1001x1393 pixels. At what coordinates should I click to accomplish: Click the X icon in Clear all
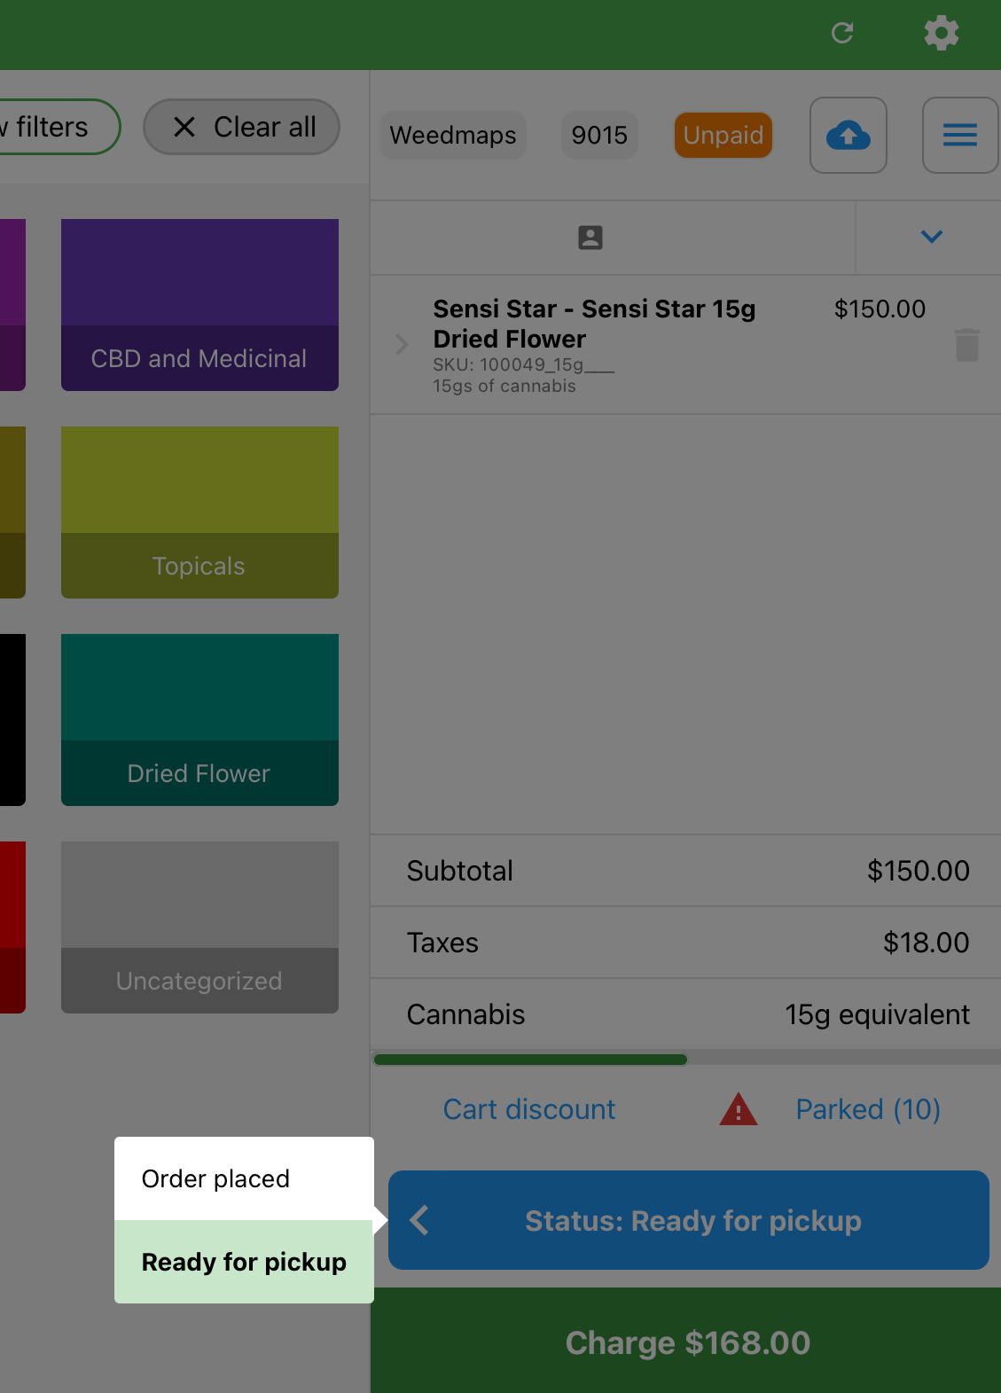tap(184, 128)
